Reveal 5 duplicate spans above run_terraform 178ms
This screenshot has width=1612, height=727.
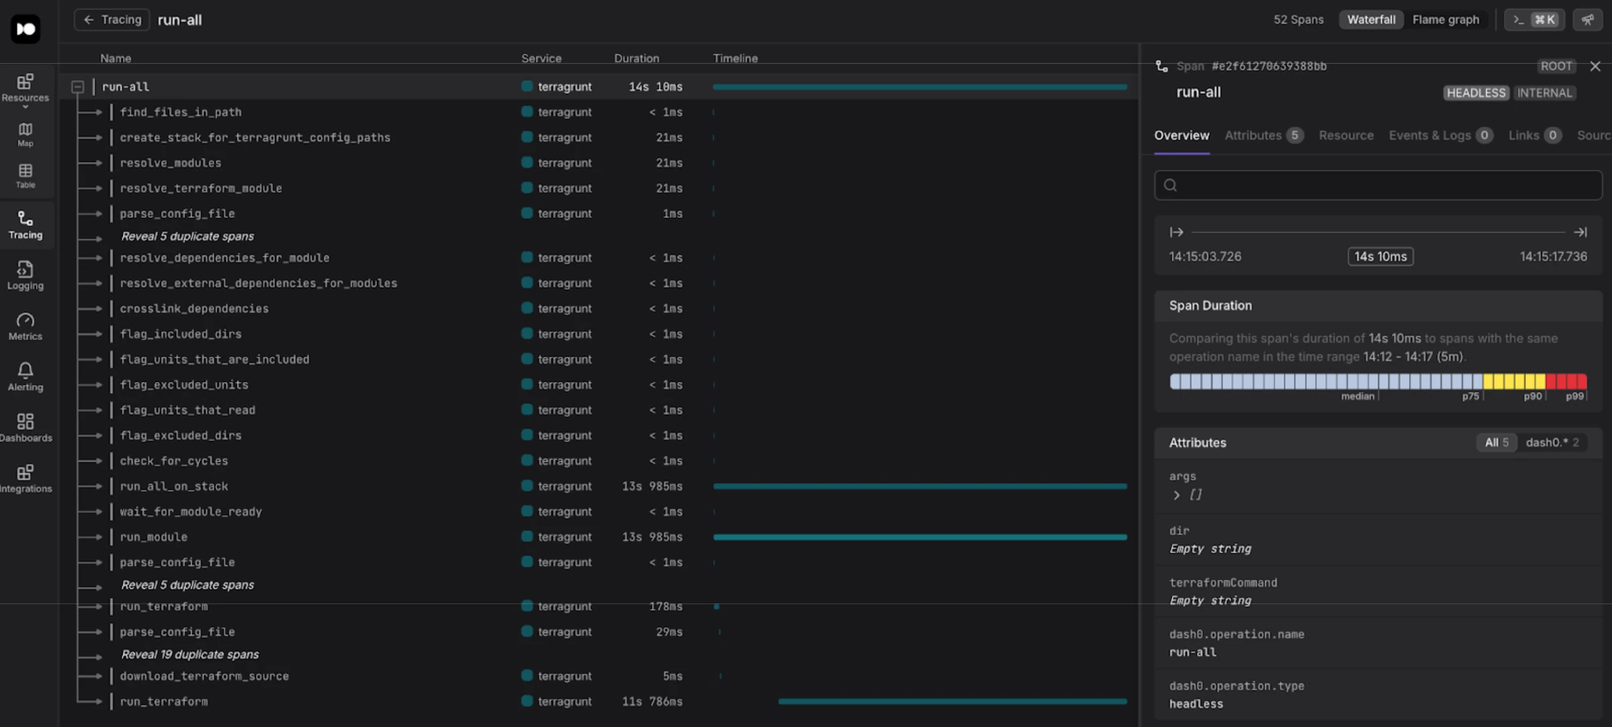click(187, 585)
